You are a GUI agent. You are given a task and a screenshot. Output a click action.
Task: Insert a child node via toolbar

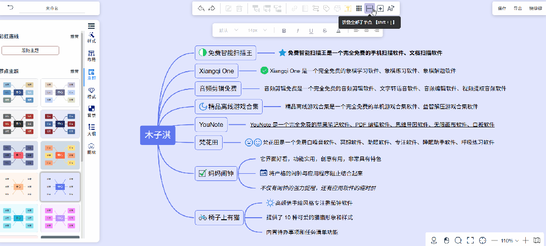(x=256, y=9)
